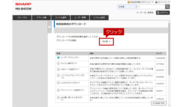Click the size value 2018797
The width and height of the screenshot is (183, 107).
pyautogui.click(x=160, y=70)
